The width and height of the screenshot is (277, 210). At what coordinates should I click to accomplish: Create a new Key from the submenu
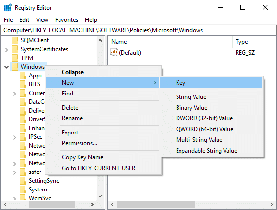[212, 83]
